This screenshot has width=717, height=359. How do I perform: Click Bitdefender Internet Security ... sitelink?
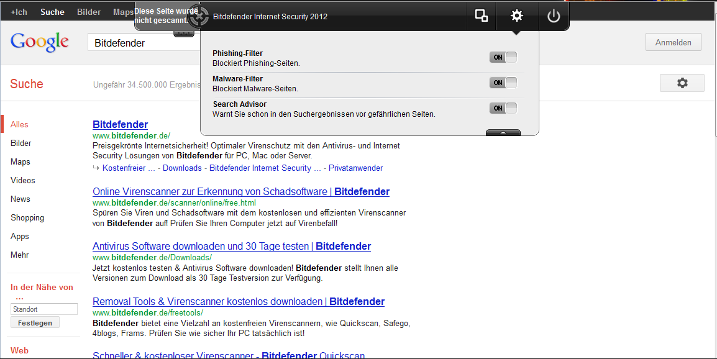265,168
